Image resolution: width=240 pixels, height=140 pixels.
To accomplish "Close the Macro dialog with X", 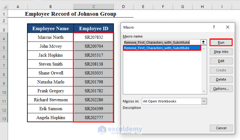I will click(227, 27).
